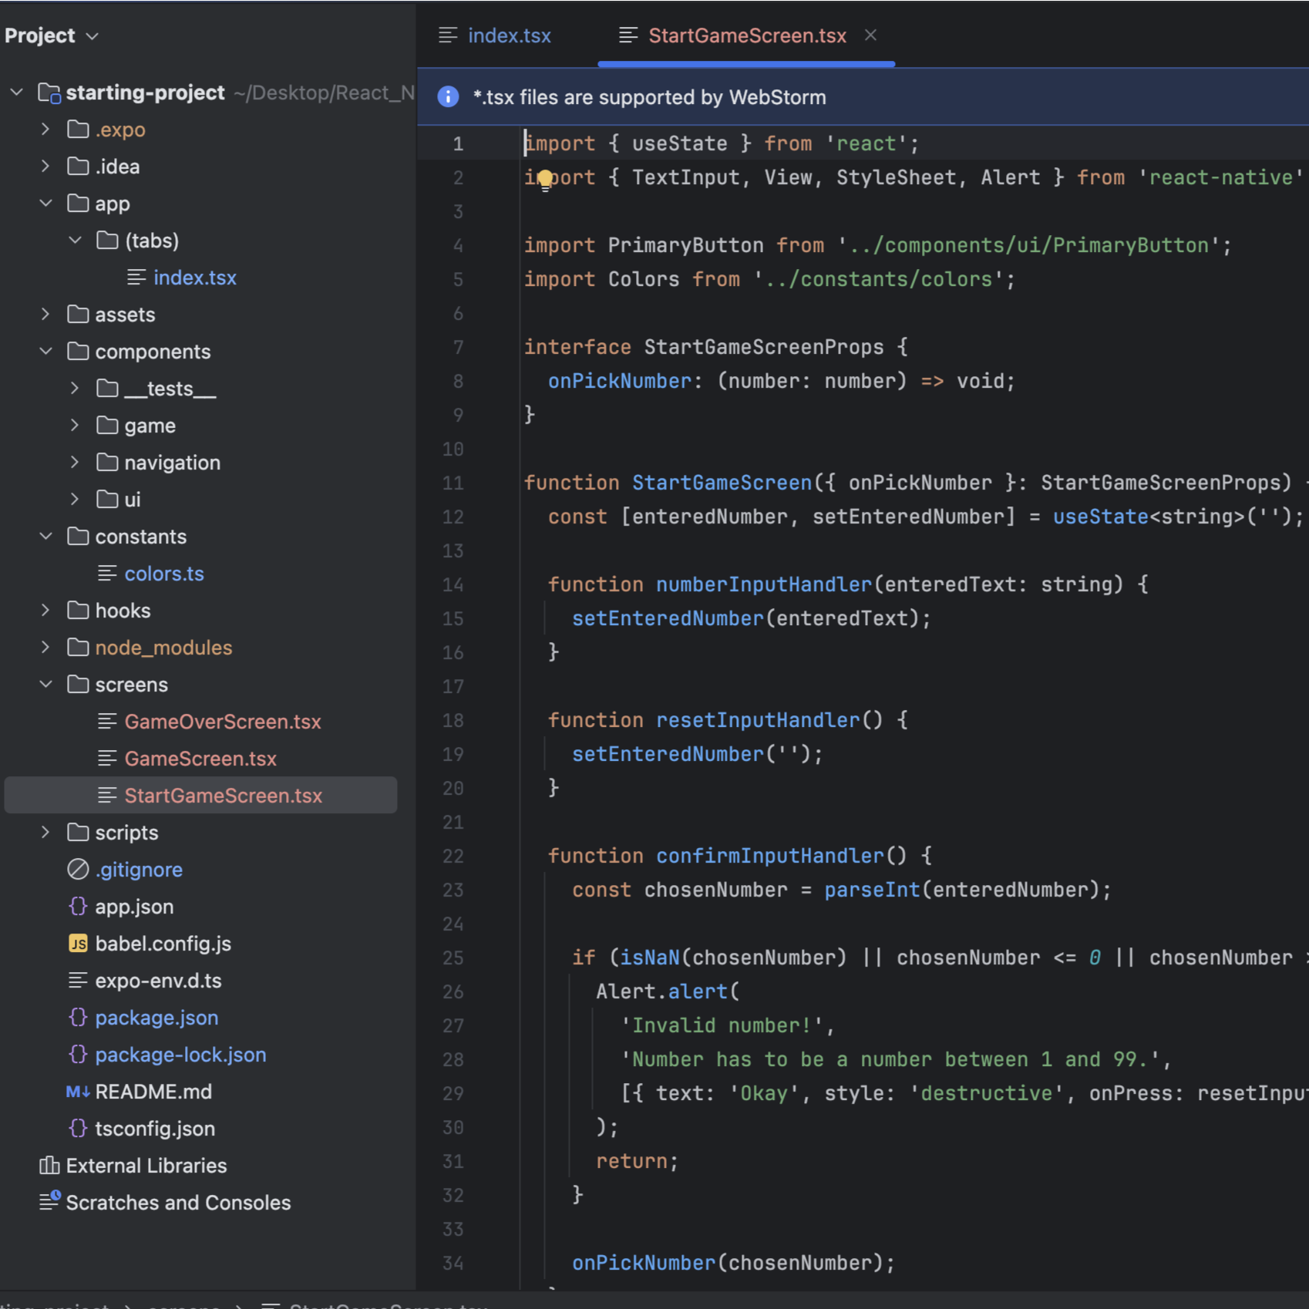Open colors.ts in the project tree
The height and width of the screenshot is (1309, 1309).
pos(164,574)
